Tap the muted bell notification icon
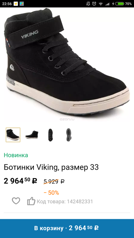Image resolution: width=134 pixels, height=238 pixels. [x=88, y=4]
